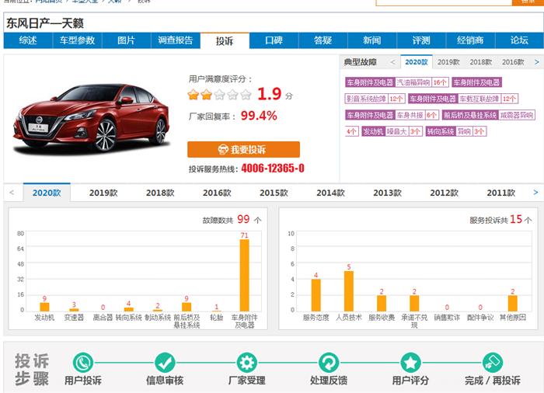The image size is (544, 393).
Task: Open the 综述 navigation tab
Action: coord(28,40)
